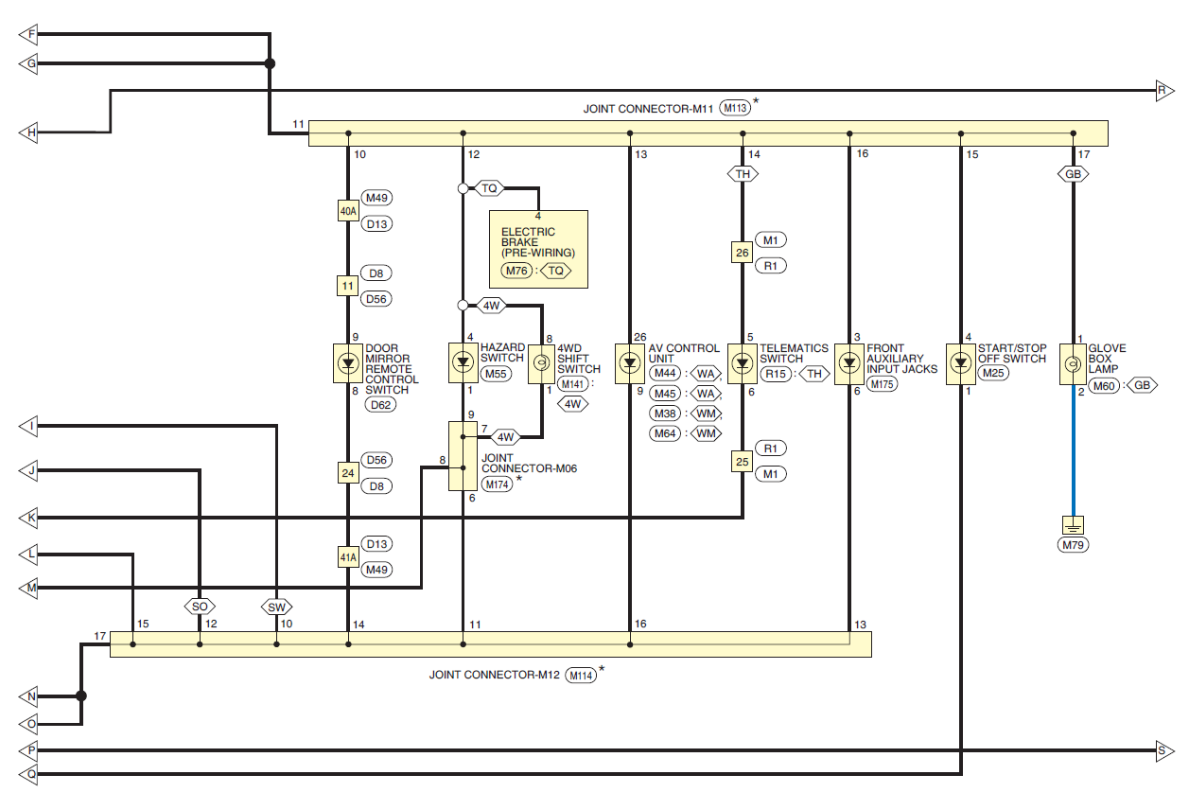The height and width of the screenshot is (810, 1189).
Task: Click the M113 connector label
Action: coord(735,109)
